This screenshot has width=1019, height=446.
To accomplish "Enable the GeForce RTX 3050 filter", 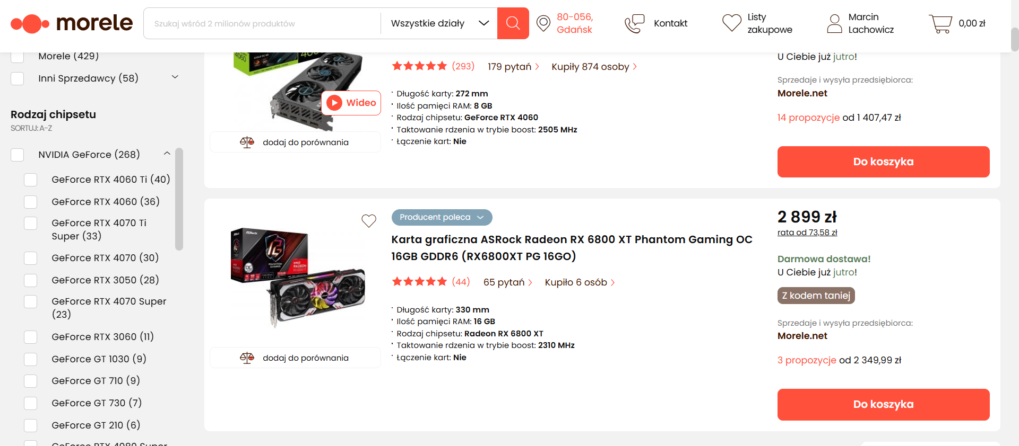I will 31,280.
